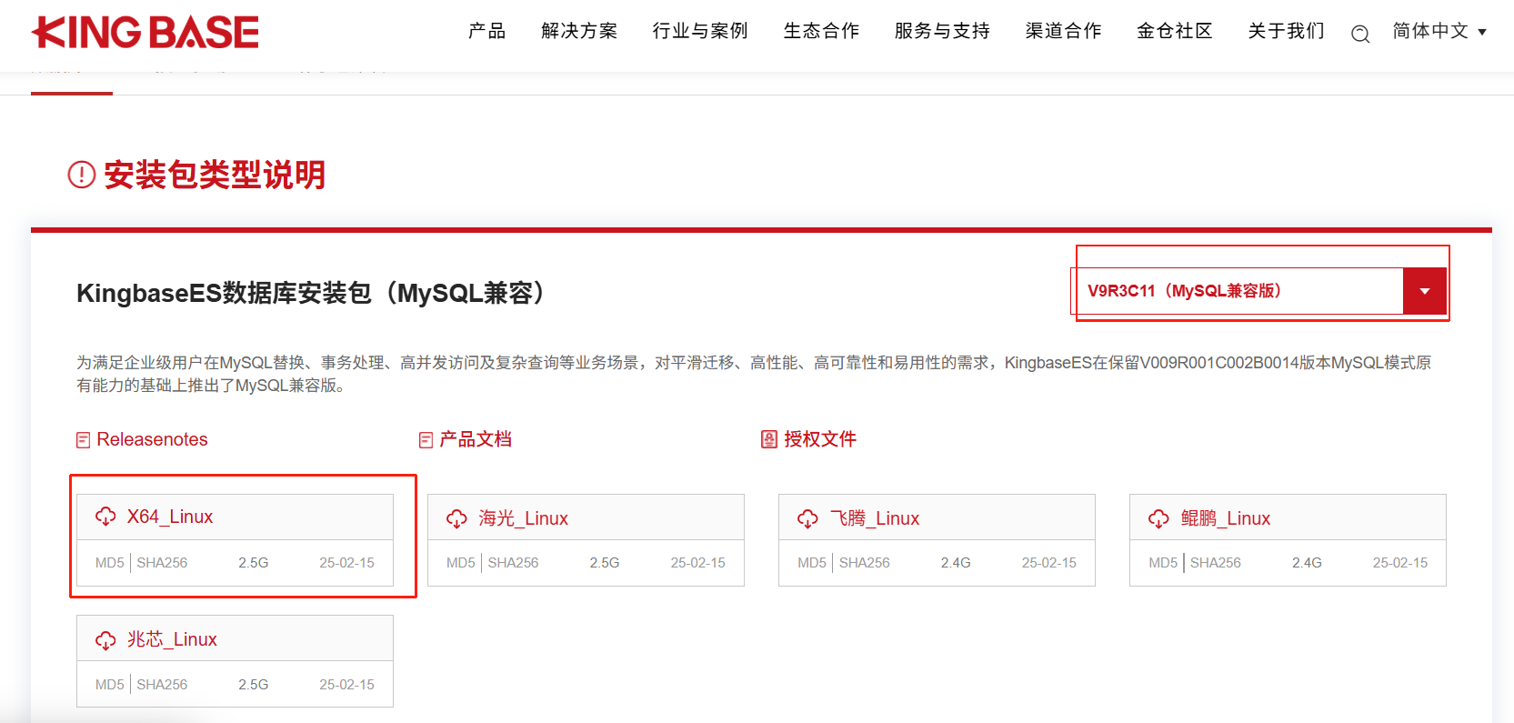Click the 海光_Linux download cloud icon
1514x723 pixels.
pos(456,518)
